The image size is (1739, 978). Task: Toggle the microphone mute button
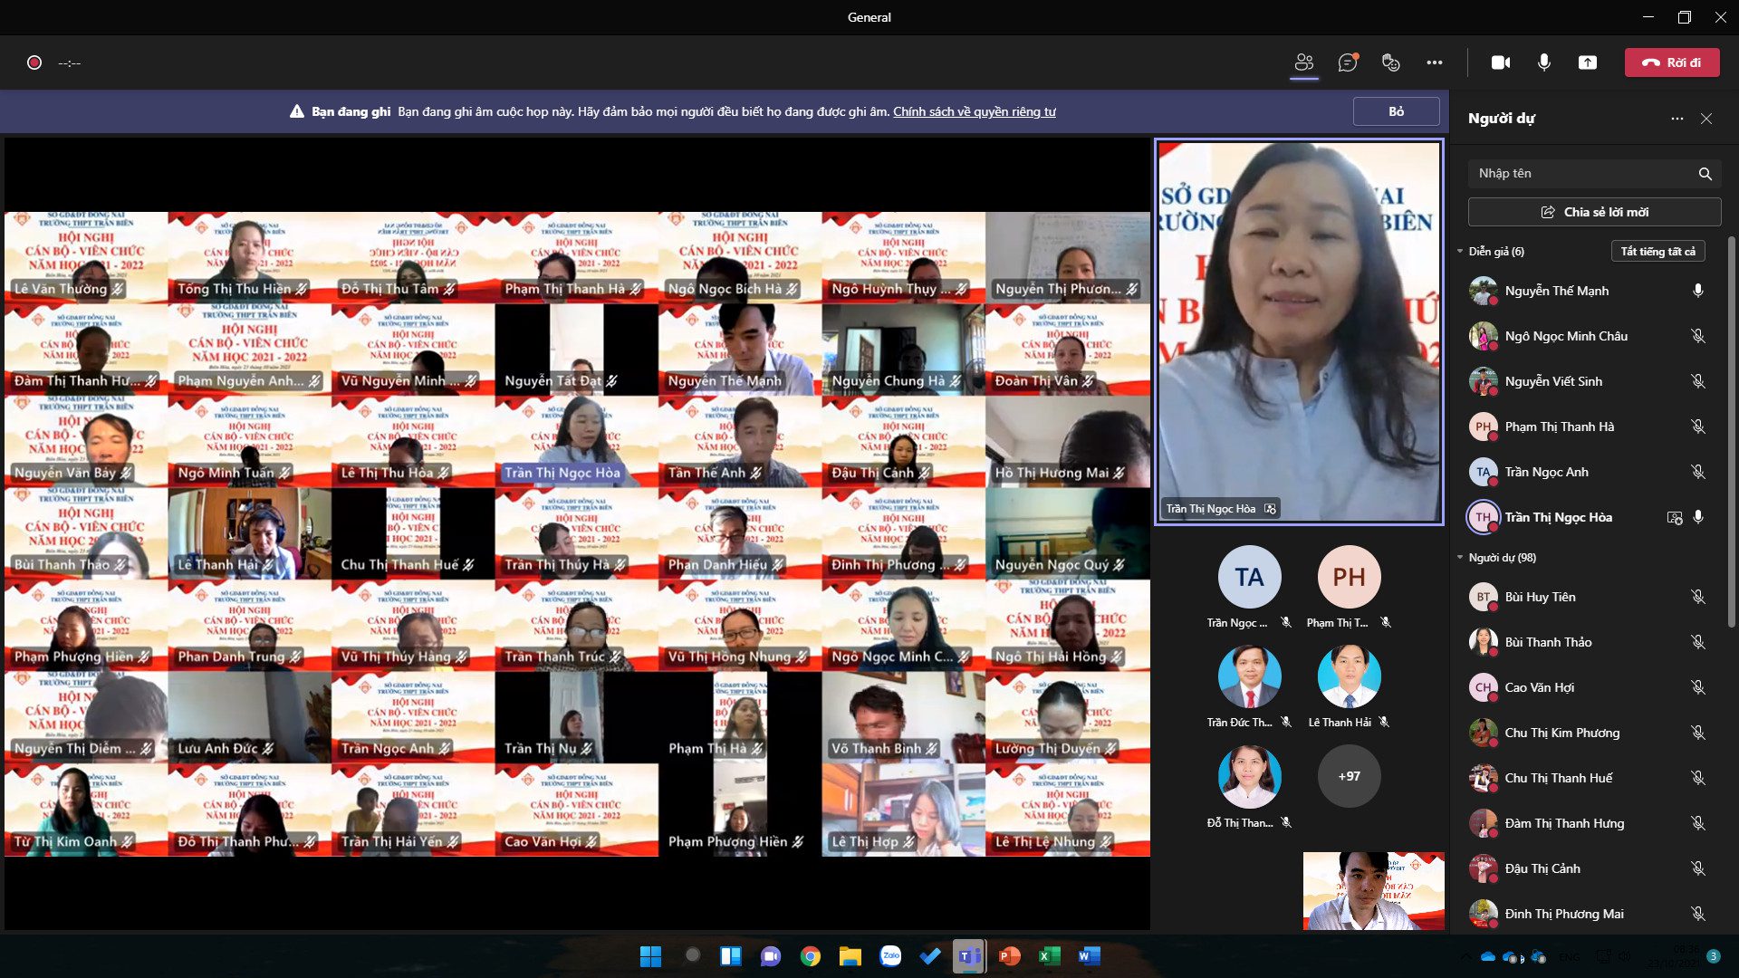pos(1544,62)
